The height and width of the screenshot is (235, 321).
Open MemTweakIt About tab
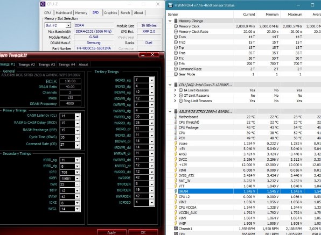pos(83,65)
